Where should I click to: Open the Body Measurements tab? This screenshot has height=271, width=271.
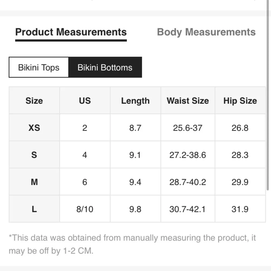(206, 32)
